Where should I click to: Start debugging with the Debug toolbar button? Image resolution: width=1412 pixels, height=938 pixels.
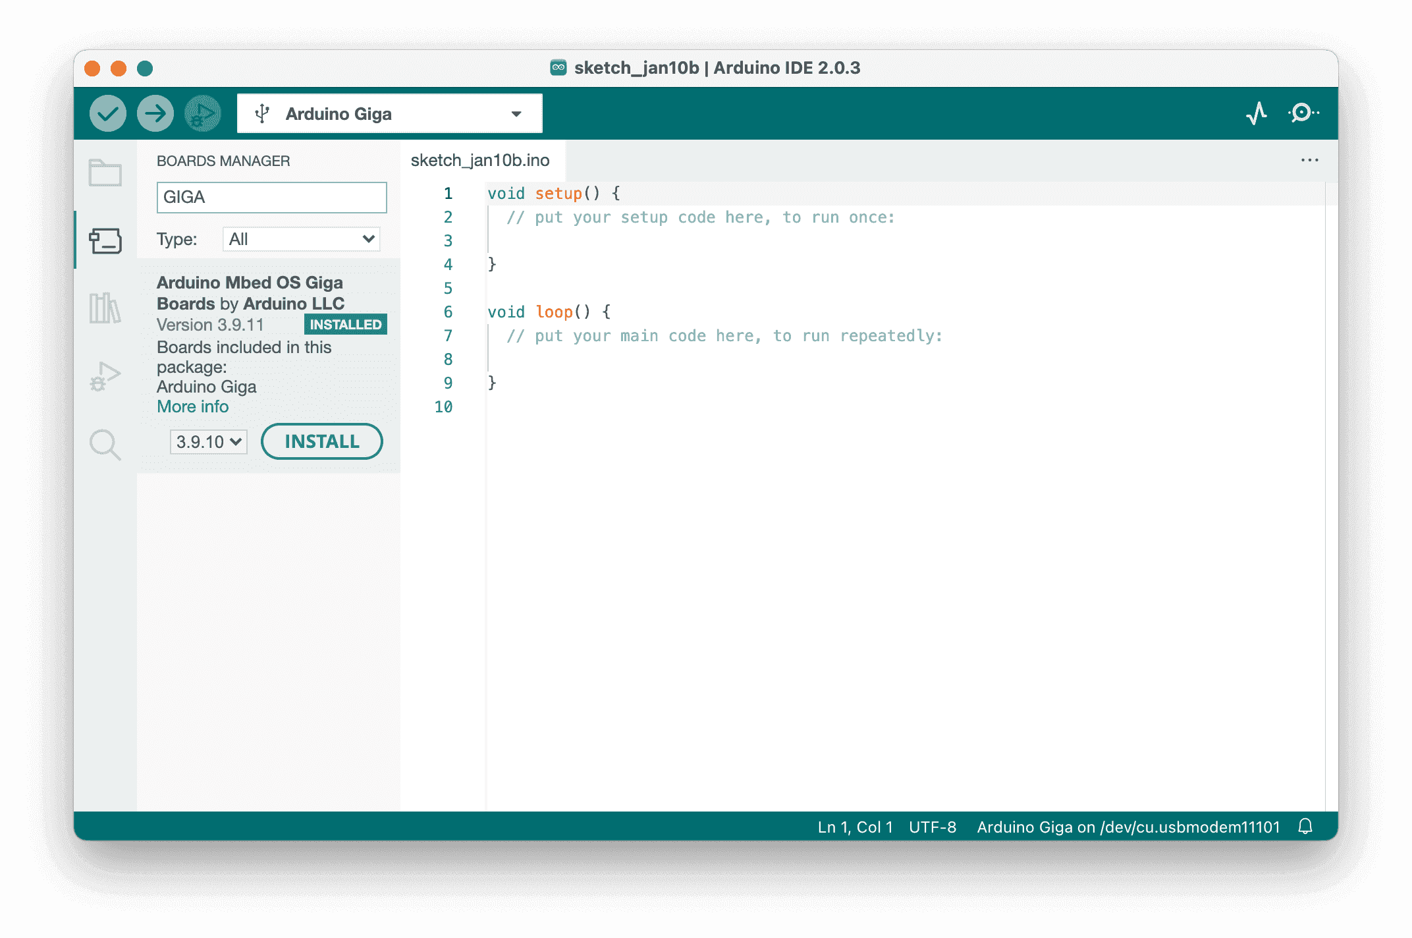click(x=203, y=114)
